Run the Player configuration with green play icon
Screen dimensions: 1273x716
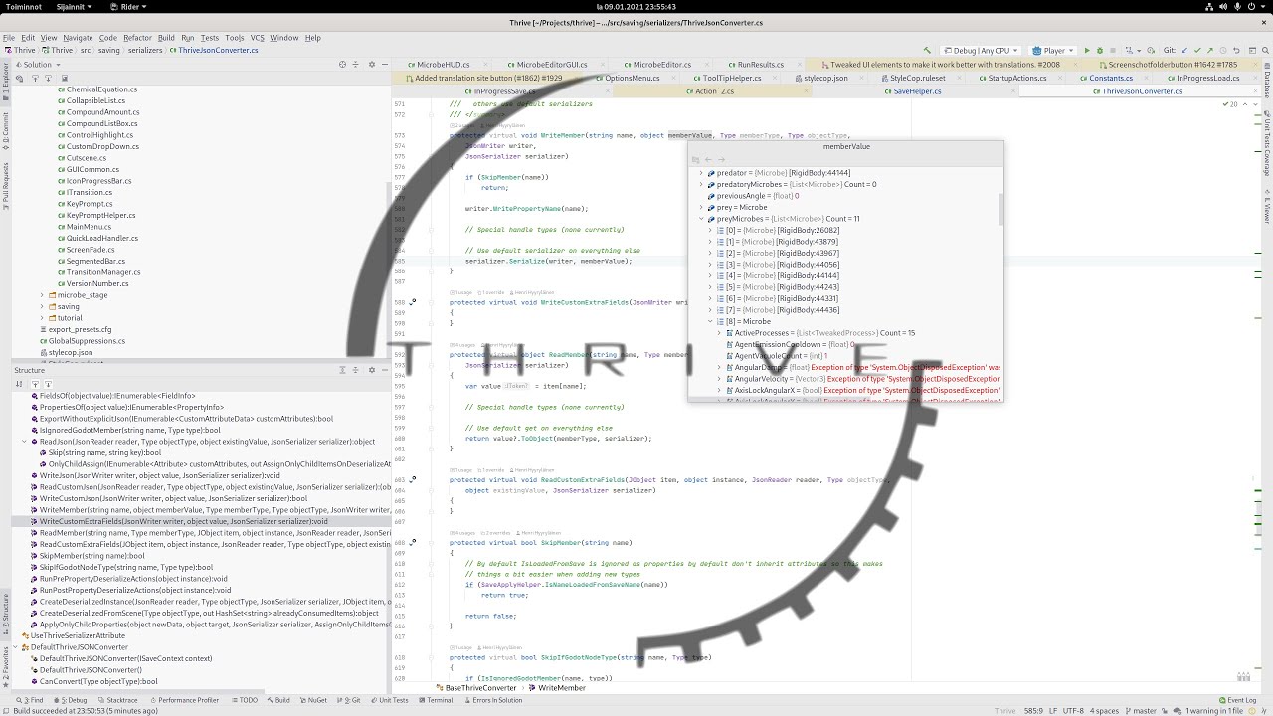click(1087, 51)
